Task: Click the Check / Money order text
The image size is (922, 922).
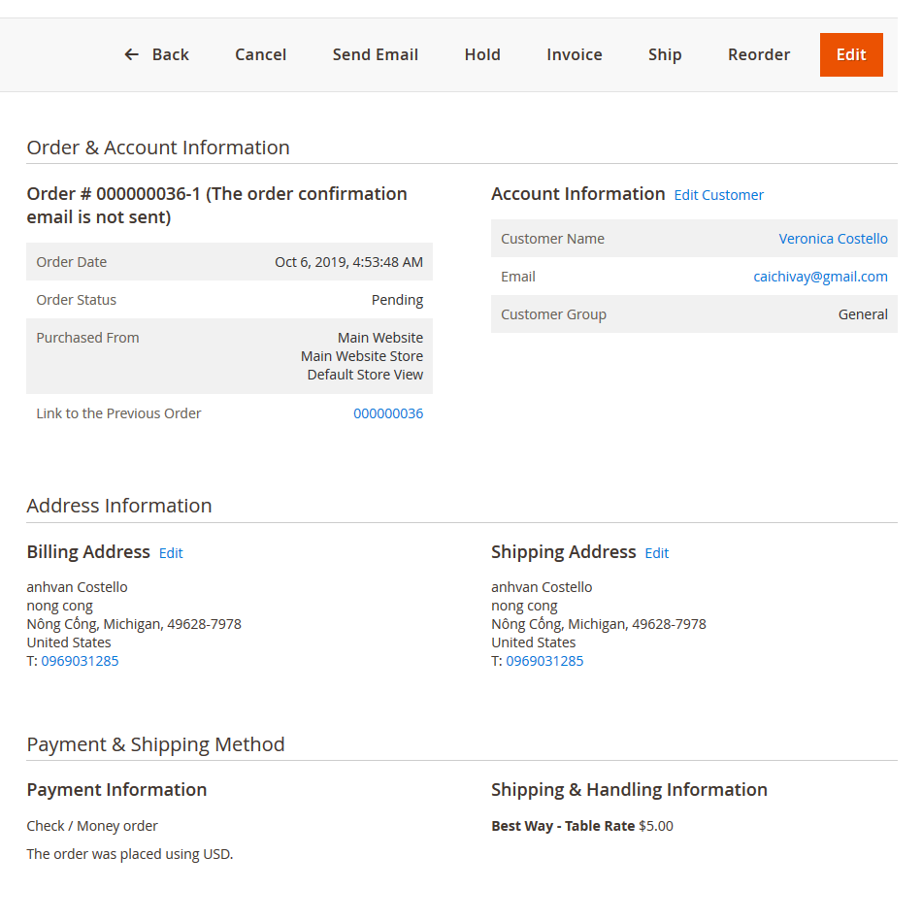Action: coord(92,826)
